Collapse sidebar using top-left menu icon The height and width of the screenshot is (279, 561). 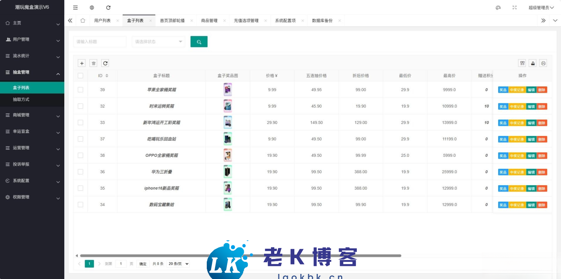point(75,8)
